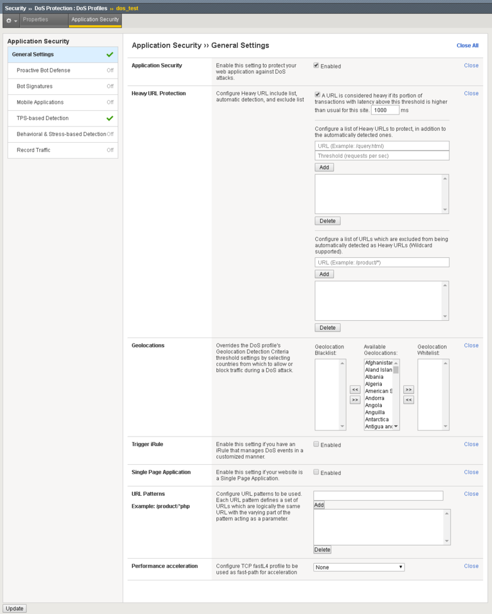The width and height of the screenshot is (492, 614).
Task: Open General Settings in sidebar
Action: [x=63, y=55]
